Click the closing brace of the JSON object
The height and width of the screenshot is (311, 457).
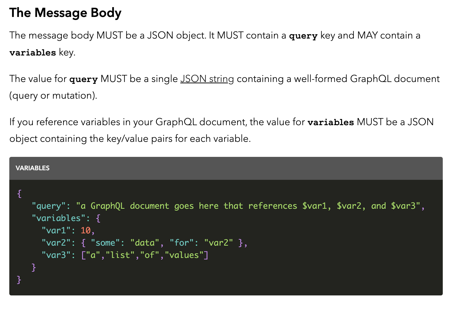pos(19,280)
